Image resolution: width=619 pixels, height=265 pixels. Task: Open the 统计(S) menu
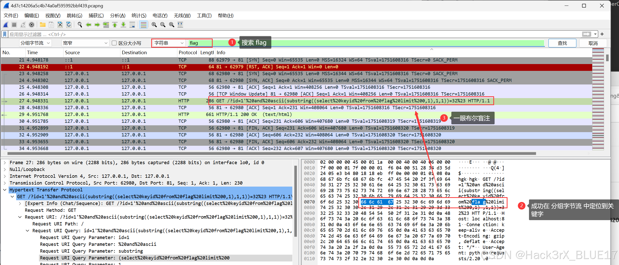click(x=139, y=16)
